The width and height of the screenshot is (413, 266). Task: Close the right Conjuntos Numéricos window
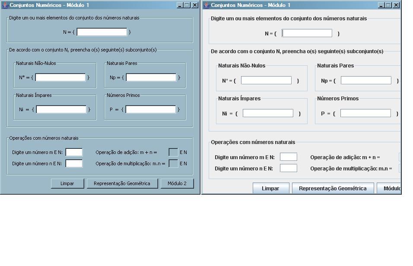tap(396, 5)
